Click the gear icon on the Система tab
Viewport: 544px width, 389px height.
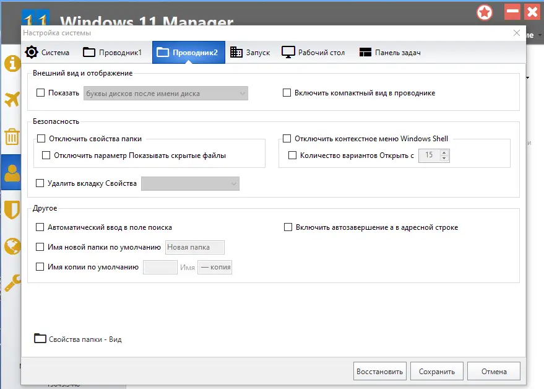click(x=32, y=52)
